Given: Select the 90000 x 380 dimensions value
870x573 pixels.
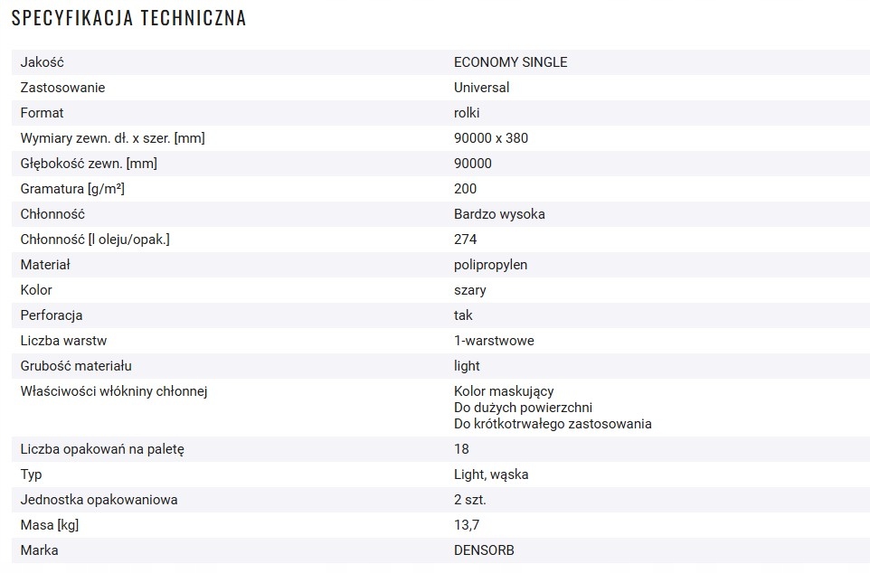Looking at the screenshot, I should click(x=490, y=138).
